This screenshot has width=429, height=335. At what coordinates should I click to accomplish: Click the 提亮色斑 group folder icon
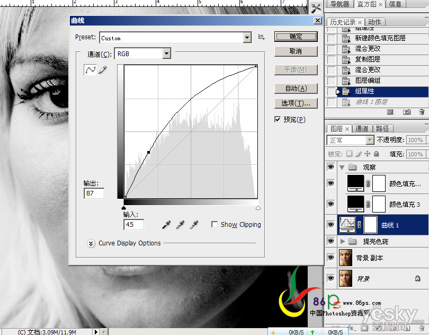pyautogui.click(x=353, y=241)
